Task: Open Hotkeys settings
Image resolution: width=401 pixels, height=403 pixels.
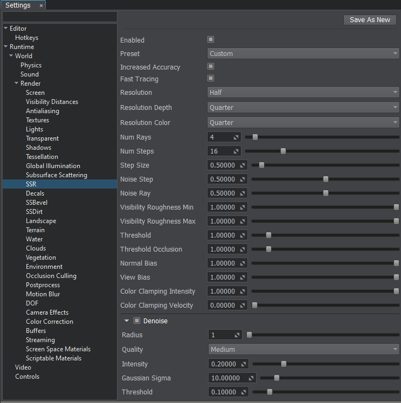Action: click(x=27, y=38)
